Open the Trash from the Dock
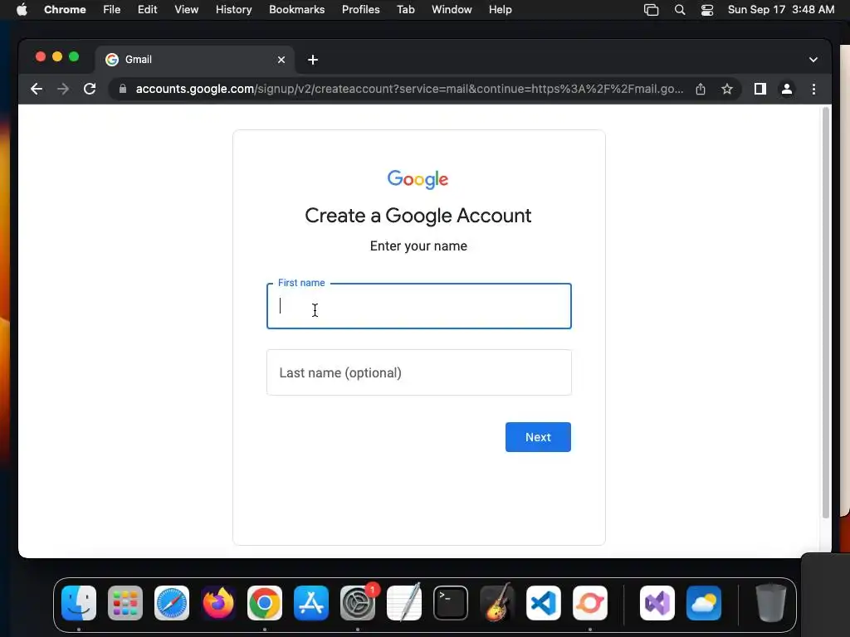 point(770,603)
